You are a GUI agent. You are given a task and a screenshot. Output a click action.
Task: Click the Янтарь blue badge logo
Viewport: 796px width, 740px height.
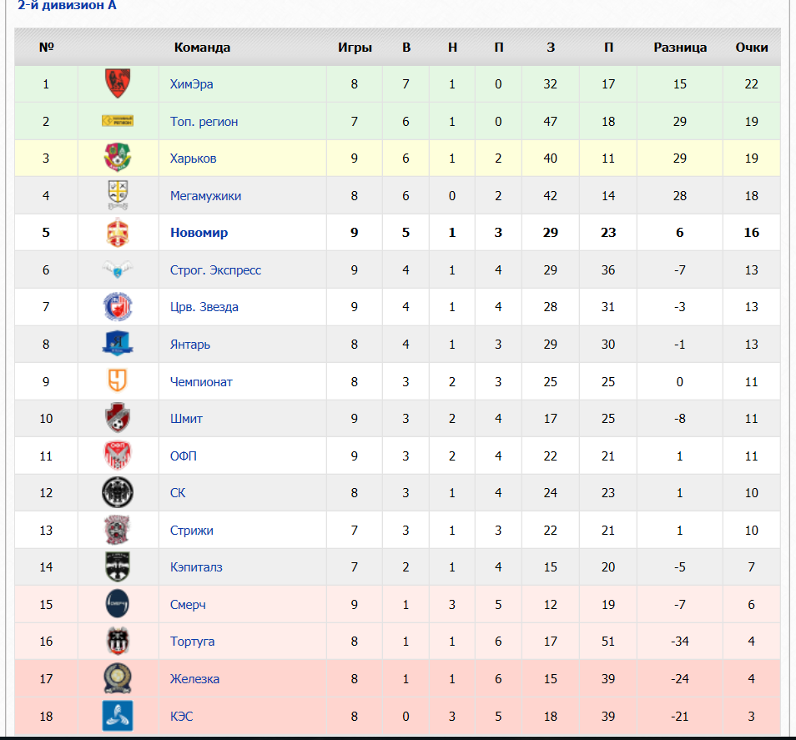point(118,344)
